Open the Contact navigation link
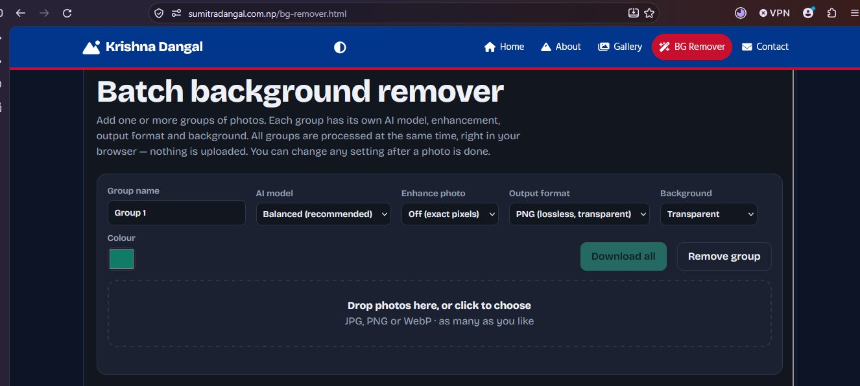This screenshot has width=860, height=386. (x=765, y=47)
